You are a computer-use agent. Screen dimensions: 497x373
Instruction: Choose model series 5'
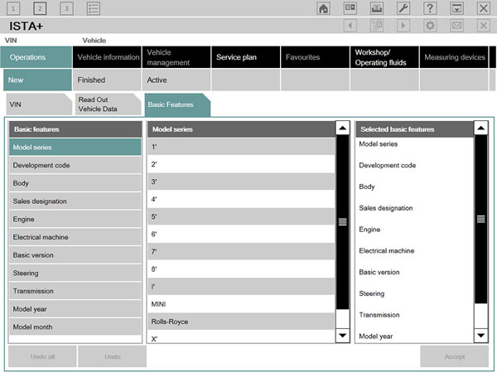(241, 216)
